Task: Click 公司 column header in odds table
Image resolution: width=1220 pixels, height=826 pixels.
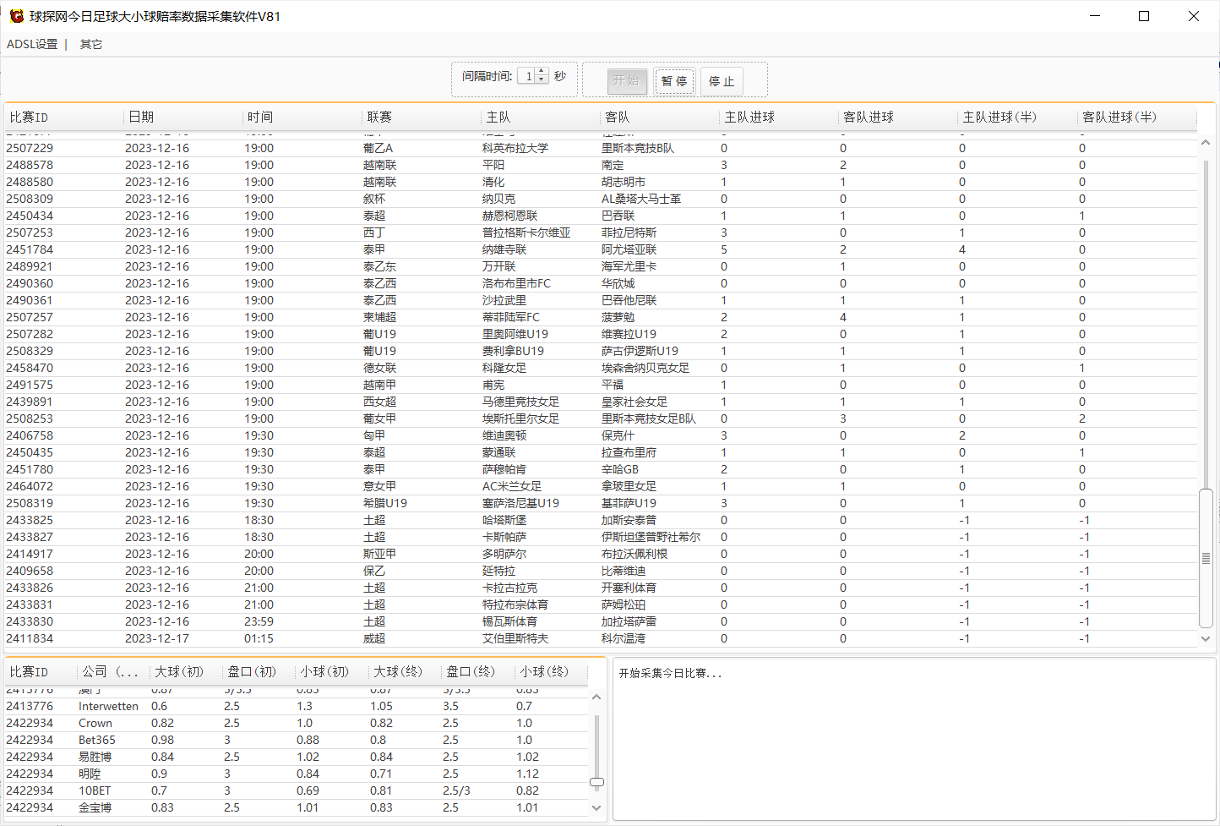Action: coord(113,672)
